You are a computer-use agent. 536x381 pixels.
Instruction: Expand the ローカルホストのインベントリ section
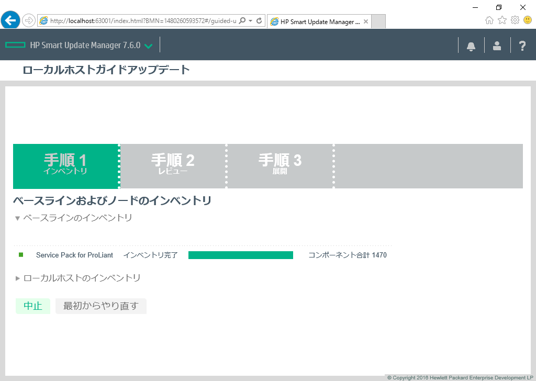[x=17, y=278]
